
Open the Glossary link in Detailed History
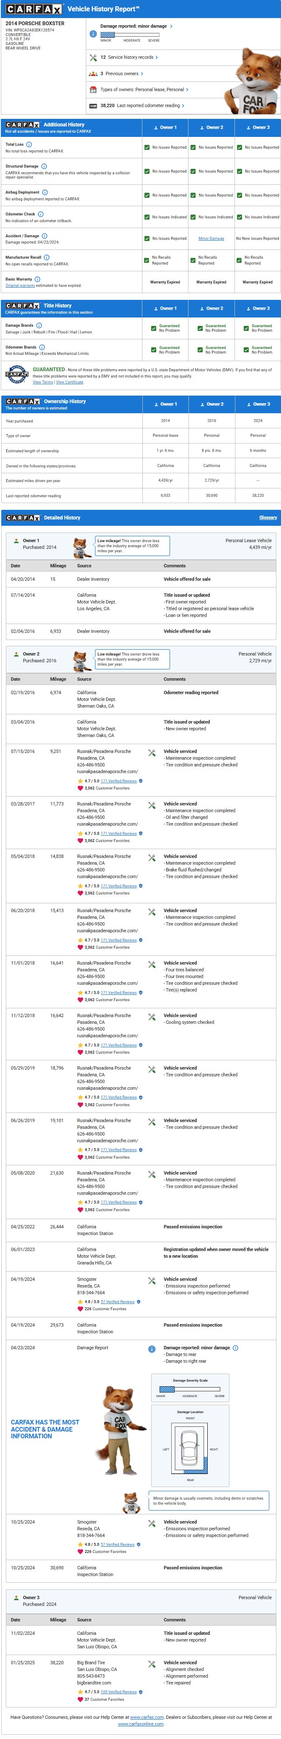click(268, 518)
